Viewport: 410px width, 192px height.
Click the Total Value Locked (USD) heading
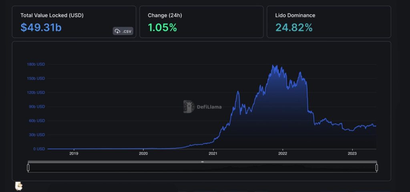click(x=52, y=15)
